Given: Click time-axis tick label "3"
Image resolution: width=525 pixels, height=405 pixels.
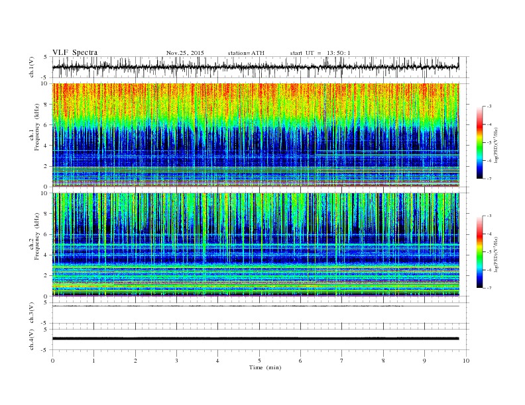Looking at the screenshot, I should (x=176, y=361).
